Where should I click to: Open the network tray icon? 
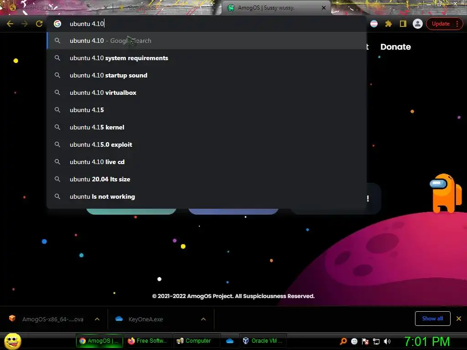[376, 341]
